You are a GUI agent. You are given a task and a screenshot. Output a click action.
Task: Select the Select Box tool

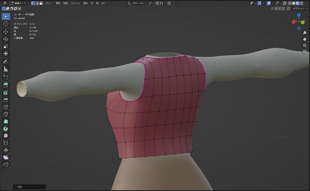pos(6,16)
